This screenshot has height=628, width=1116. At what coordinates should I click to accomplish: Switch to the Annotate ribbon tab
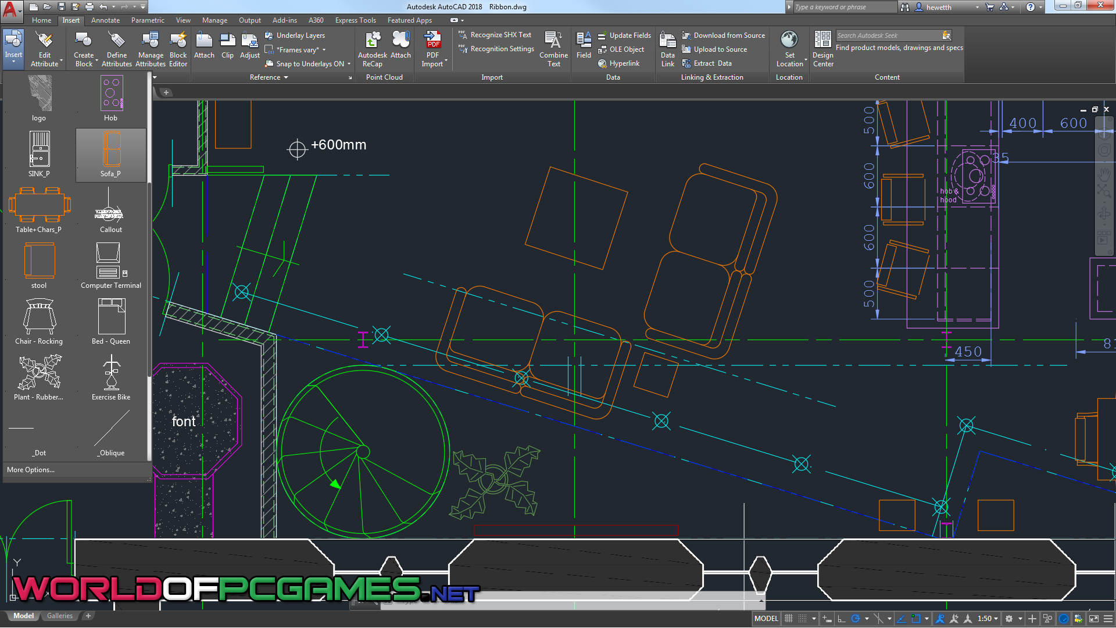(x=105, y=20)
